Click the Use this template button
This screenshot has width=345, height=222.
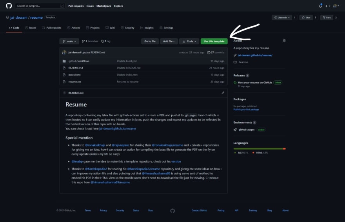(x=214, y=42)
